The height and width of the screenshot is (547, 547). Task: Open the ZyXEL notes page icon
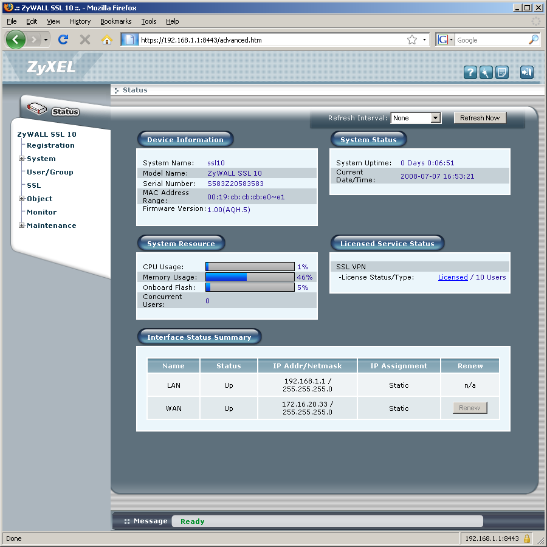[502, 72]
